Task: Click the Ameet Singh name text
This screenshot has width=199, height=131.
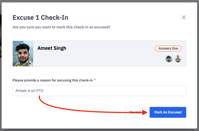Action: (52, 48)
